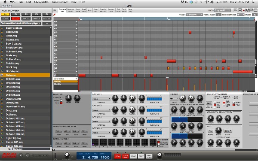Click the Filter Envelope graph

coord(187,119)
